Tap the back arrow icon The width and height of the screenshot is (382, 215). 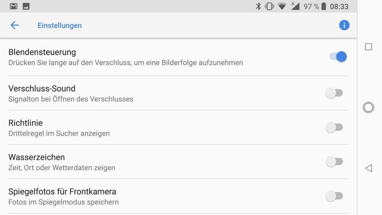pos(15,25)
